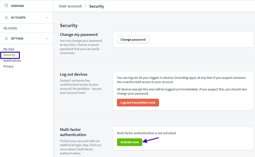Open Privacy settings page

click(8, 66)
